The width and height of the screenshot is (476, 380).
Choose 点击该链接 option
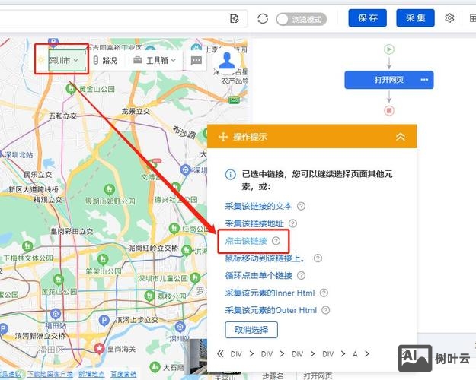[246, 241]
